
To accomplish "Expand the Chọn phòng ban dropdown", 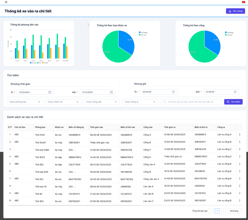I will 25,102.
